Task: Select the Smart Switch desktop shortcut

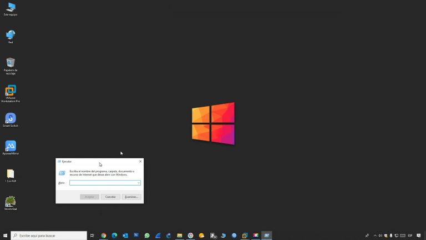Action: click(11, 120)
